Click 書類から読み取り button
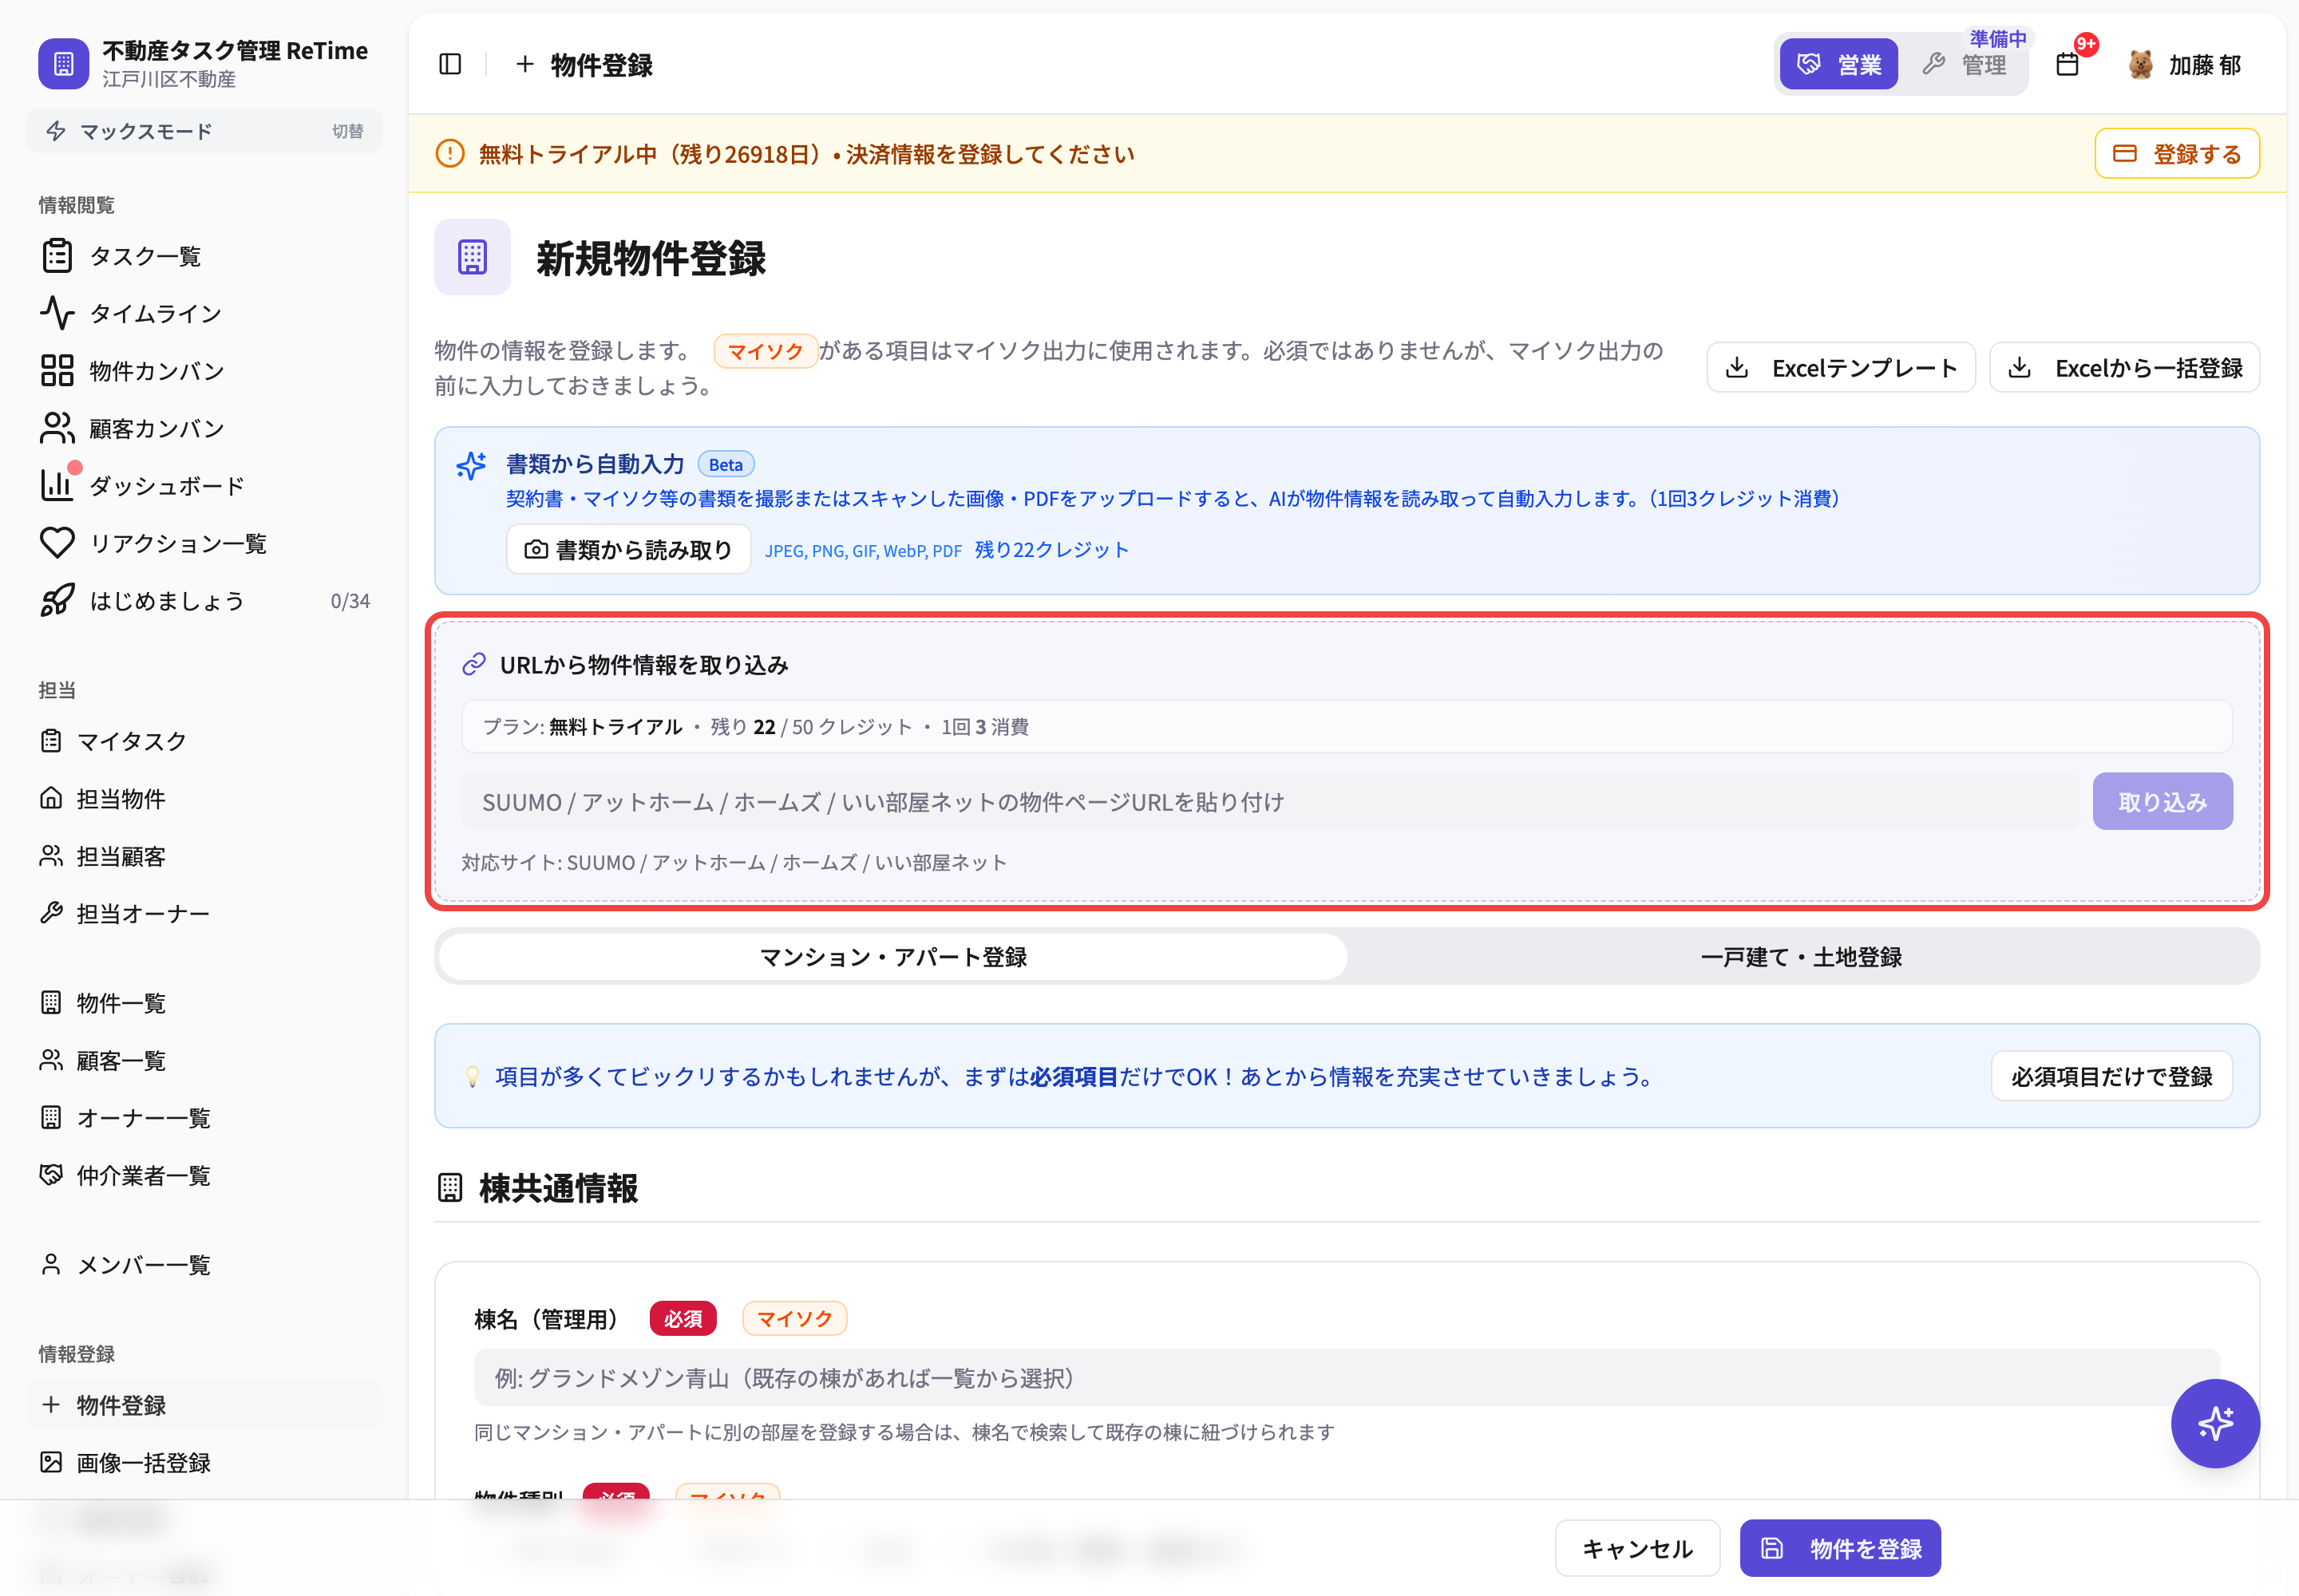Image resolution: width=2299 pixels, height=1596 pixels. tap(628, 550)
